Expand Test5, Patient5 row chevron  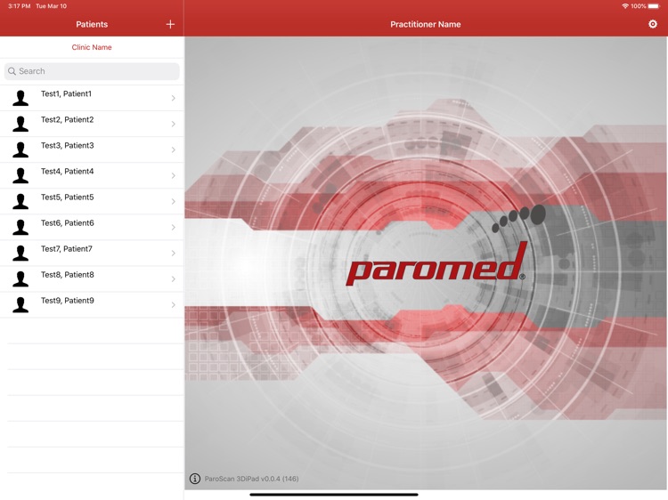coord(174,202)
